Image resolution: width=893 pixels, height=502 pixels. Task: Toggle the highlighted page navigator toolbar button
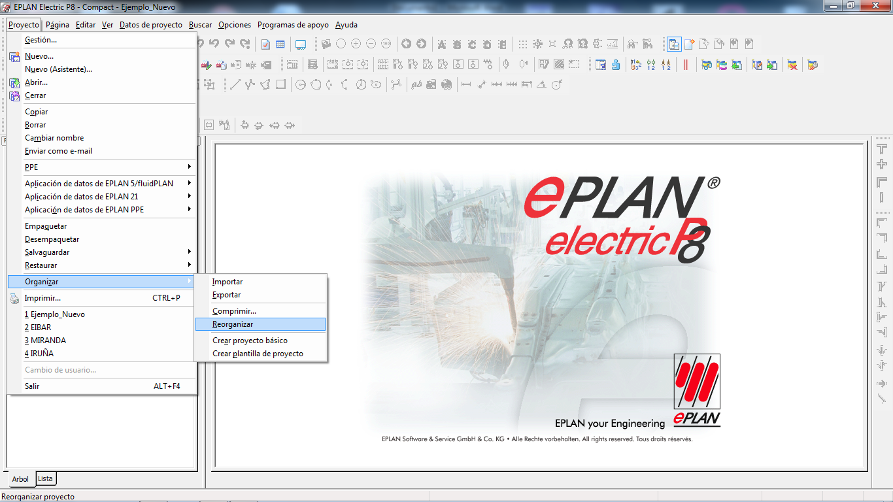[x=673, y=44]
